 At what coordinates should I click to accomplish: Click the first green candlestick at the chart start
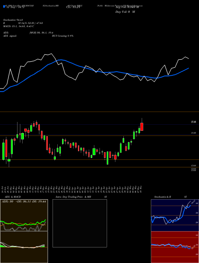(3, 151)
